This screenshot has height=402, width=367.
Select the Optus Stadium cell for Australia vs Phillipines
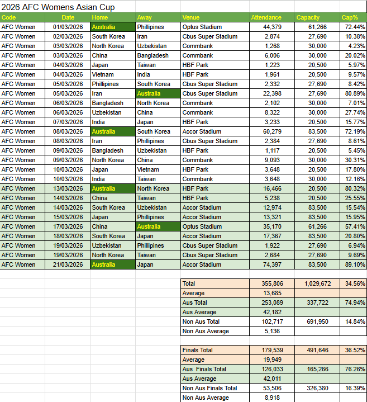[x=215, y=27]
